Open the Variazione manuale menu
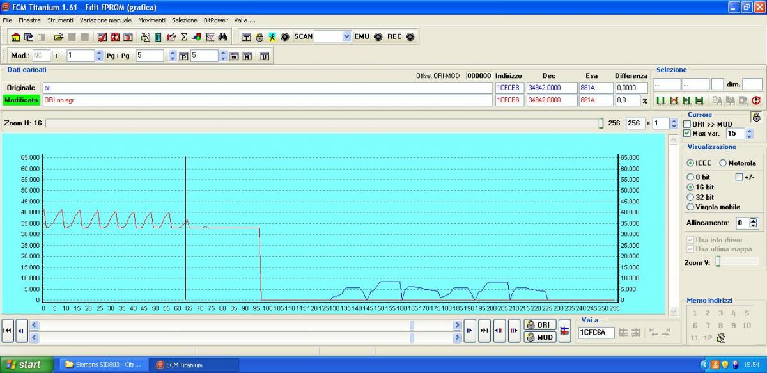Image resolution: width=767 pixels, height=373 pixels. [x=105, y=20]
